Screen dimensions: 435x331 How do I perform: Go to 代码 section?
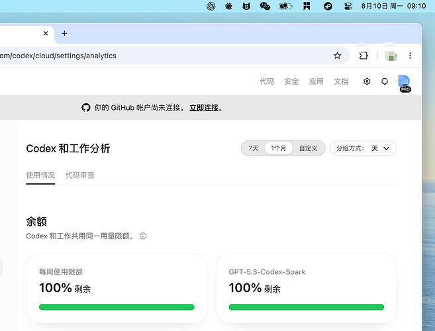pyautogui.click(x=267, y=81)
